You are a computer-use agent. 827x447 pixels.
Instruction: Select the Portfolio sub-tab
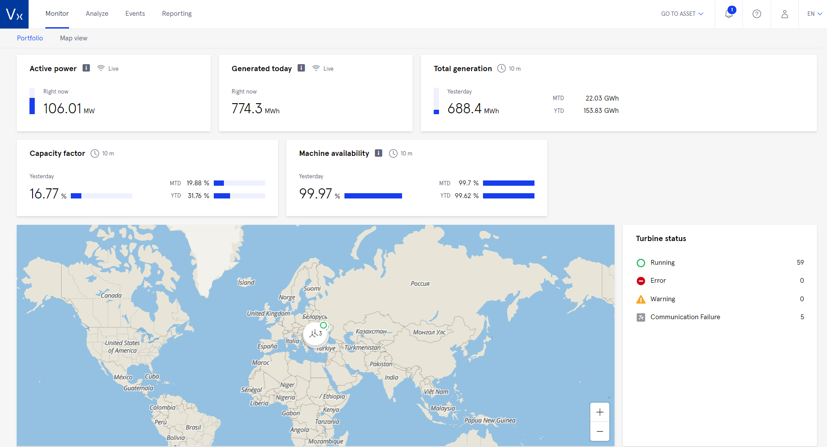pyautogui.click(x=30, y=38)
